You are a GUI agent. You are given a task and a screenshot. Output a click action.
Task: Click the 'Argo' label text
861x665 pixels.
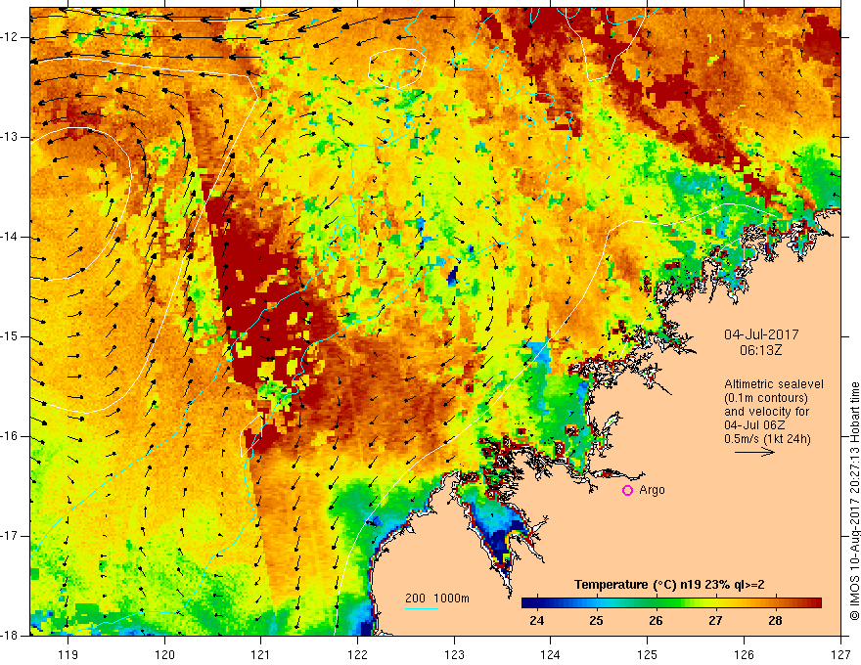tap(652, 490)
